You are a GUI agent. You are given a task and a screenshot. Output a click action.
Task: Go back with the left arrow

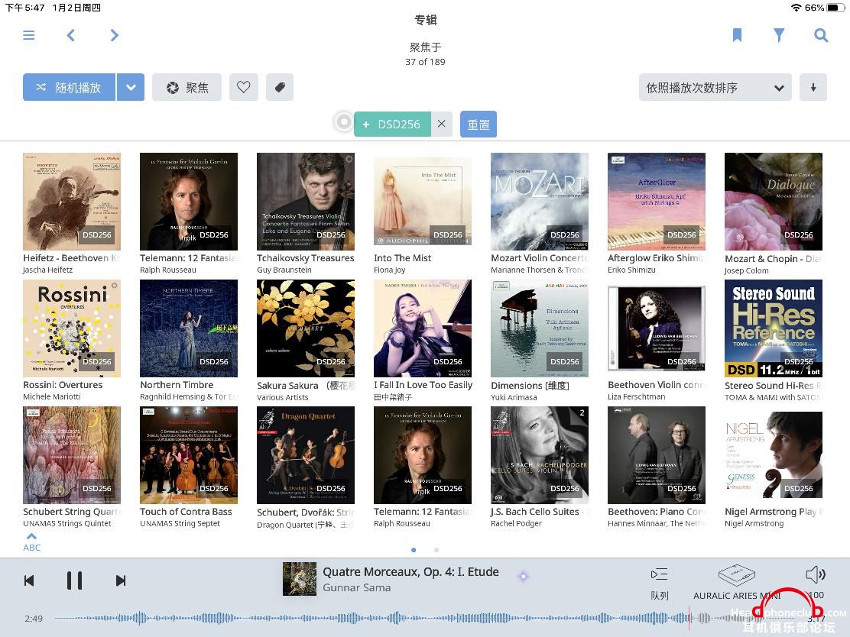tap(71, 35)
